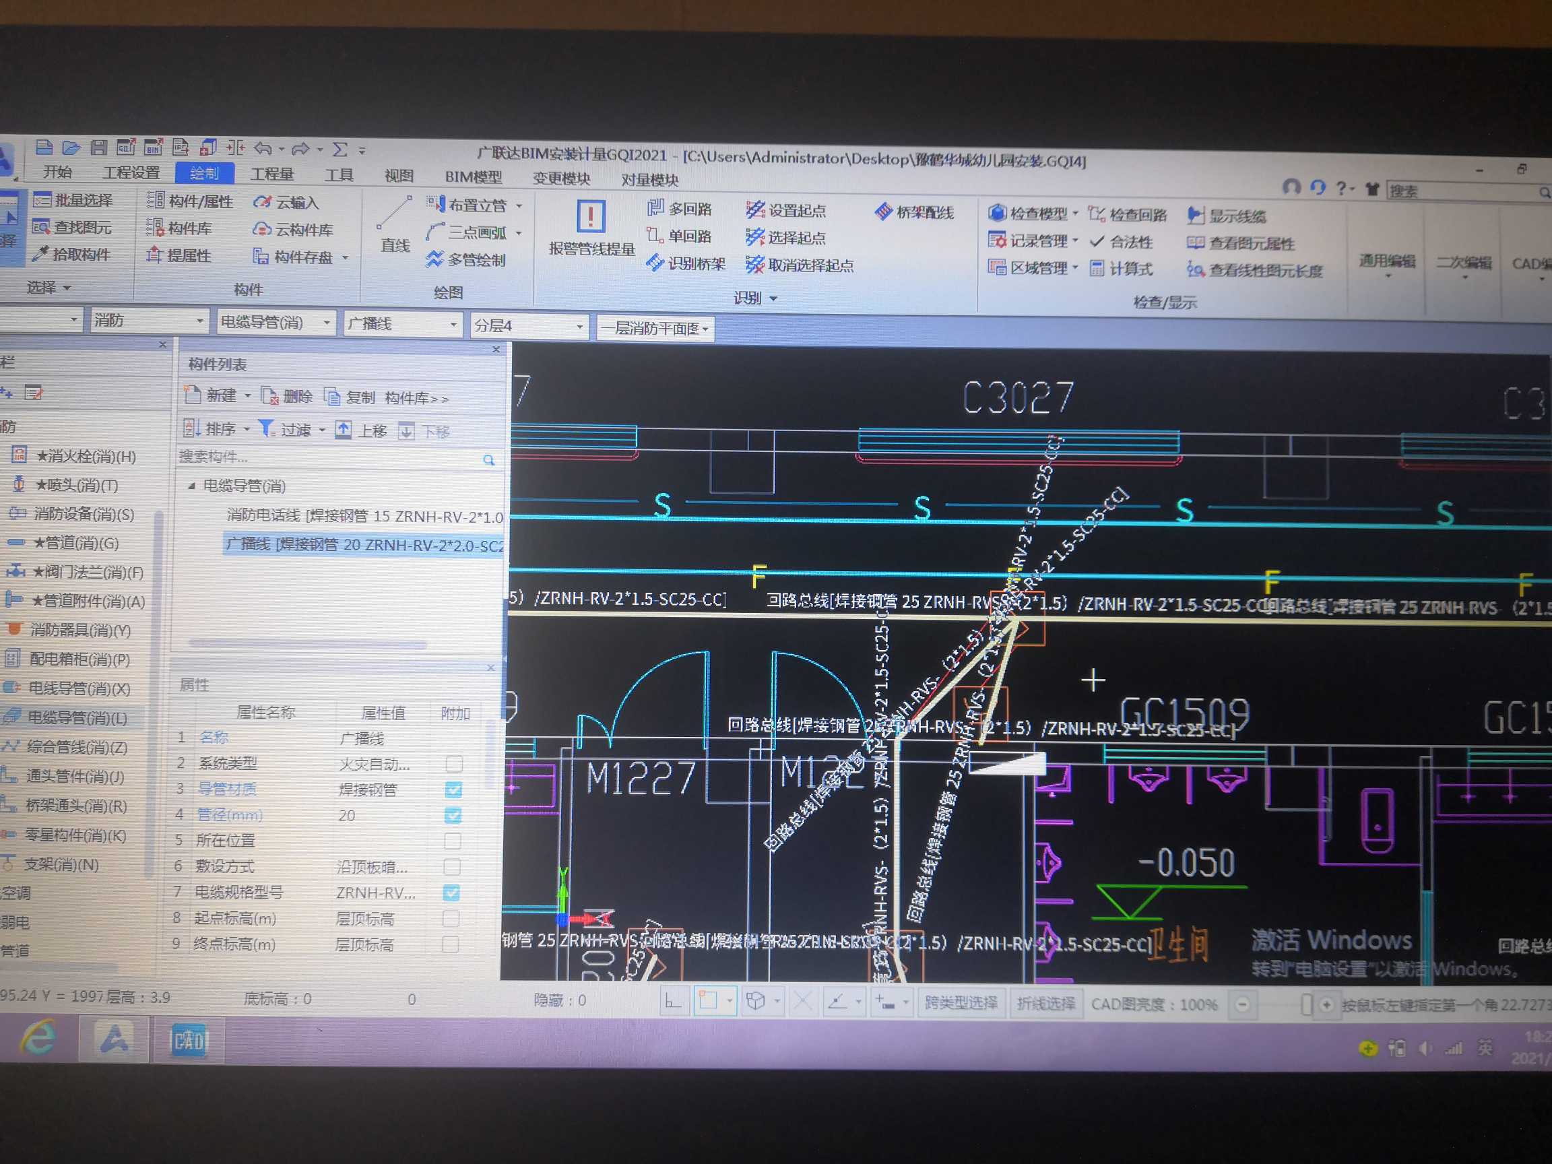The height and width of the screenshot is (1164, 1552).
Task: Click the 选择起点 select start point tool
Action: (x=786, y=237)
